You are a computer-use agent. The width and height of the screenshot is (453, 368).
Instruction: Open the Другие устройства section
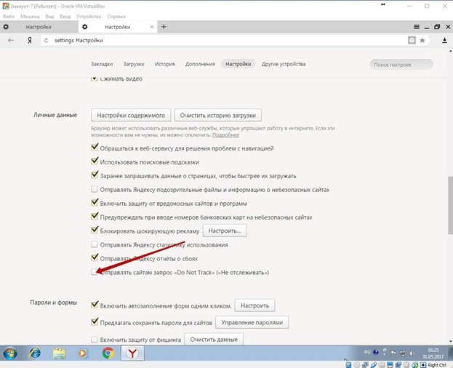tap(284, 64)
